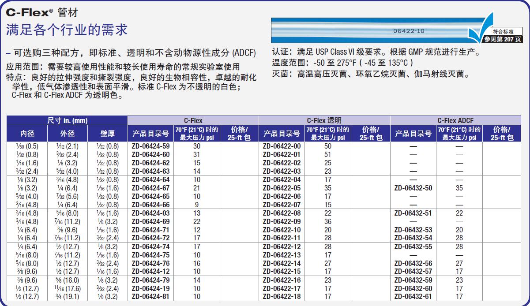Click catalog number ZD-06422-12
Screen dimensions: 530x306
click(x=282, y=246)
